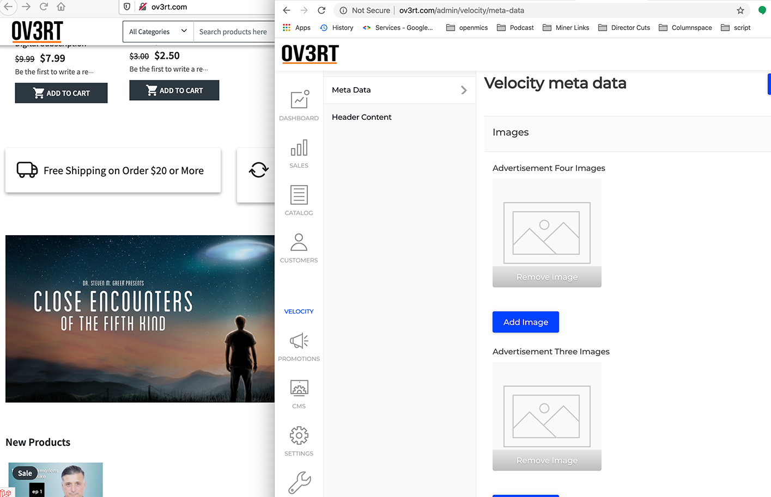Open the Director Cuts bookmark folder
The image size is (771, 497).
click(624, 28)
